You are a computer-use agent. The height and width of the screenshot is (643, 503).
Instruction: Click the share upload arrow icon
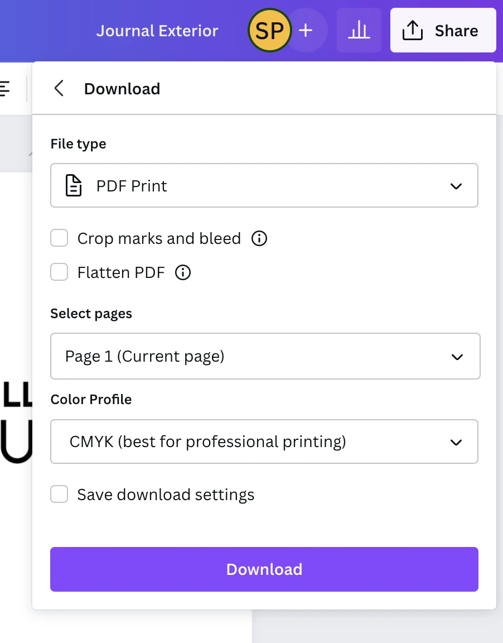pos(412,30)
